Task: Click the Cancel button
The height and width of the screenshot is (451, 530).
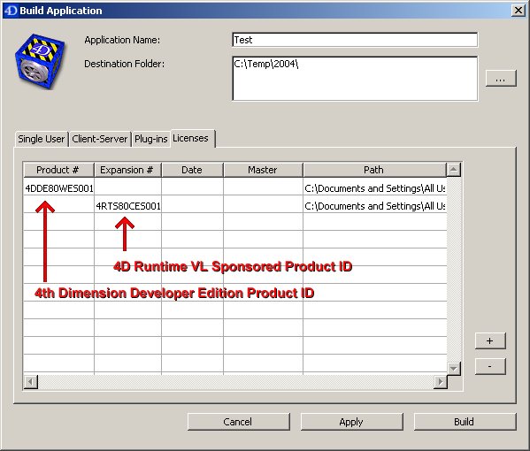Action: [239, 422]
